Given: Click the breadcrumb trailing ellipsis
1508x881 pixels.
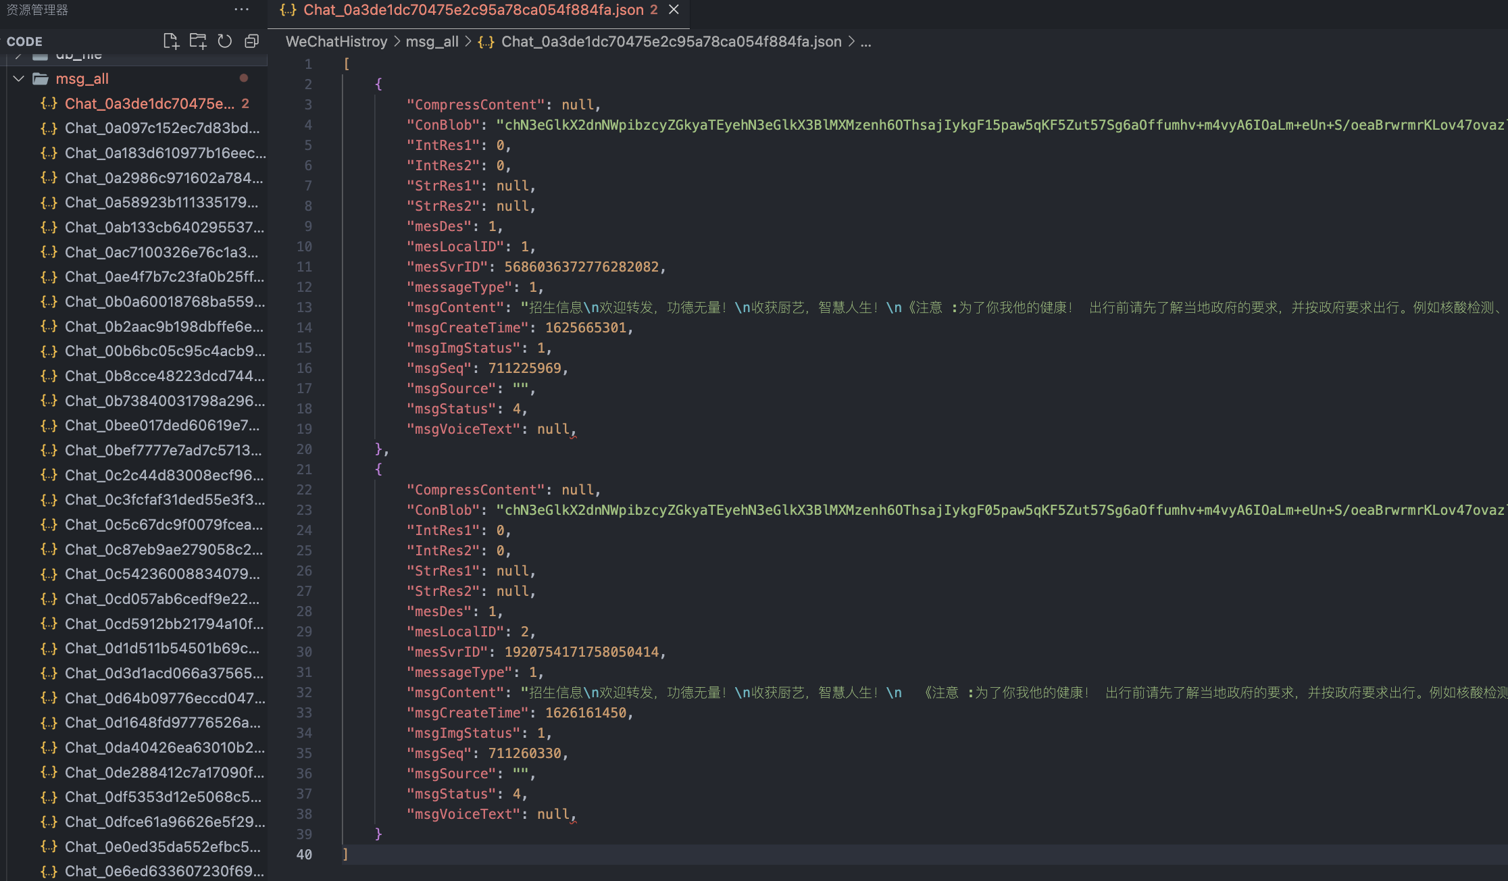Looking at the screenshot, I should point(865,42).
